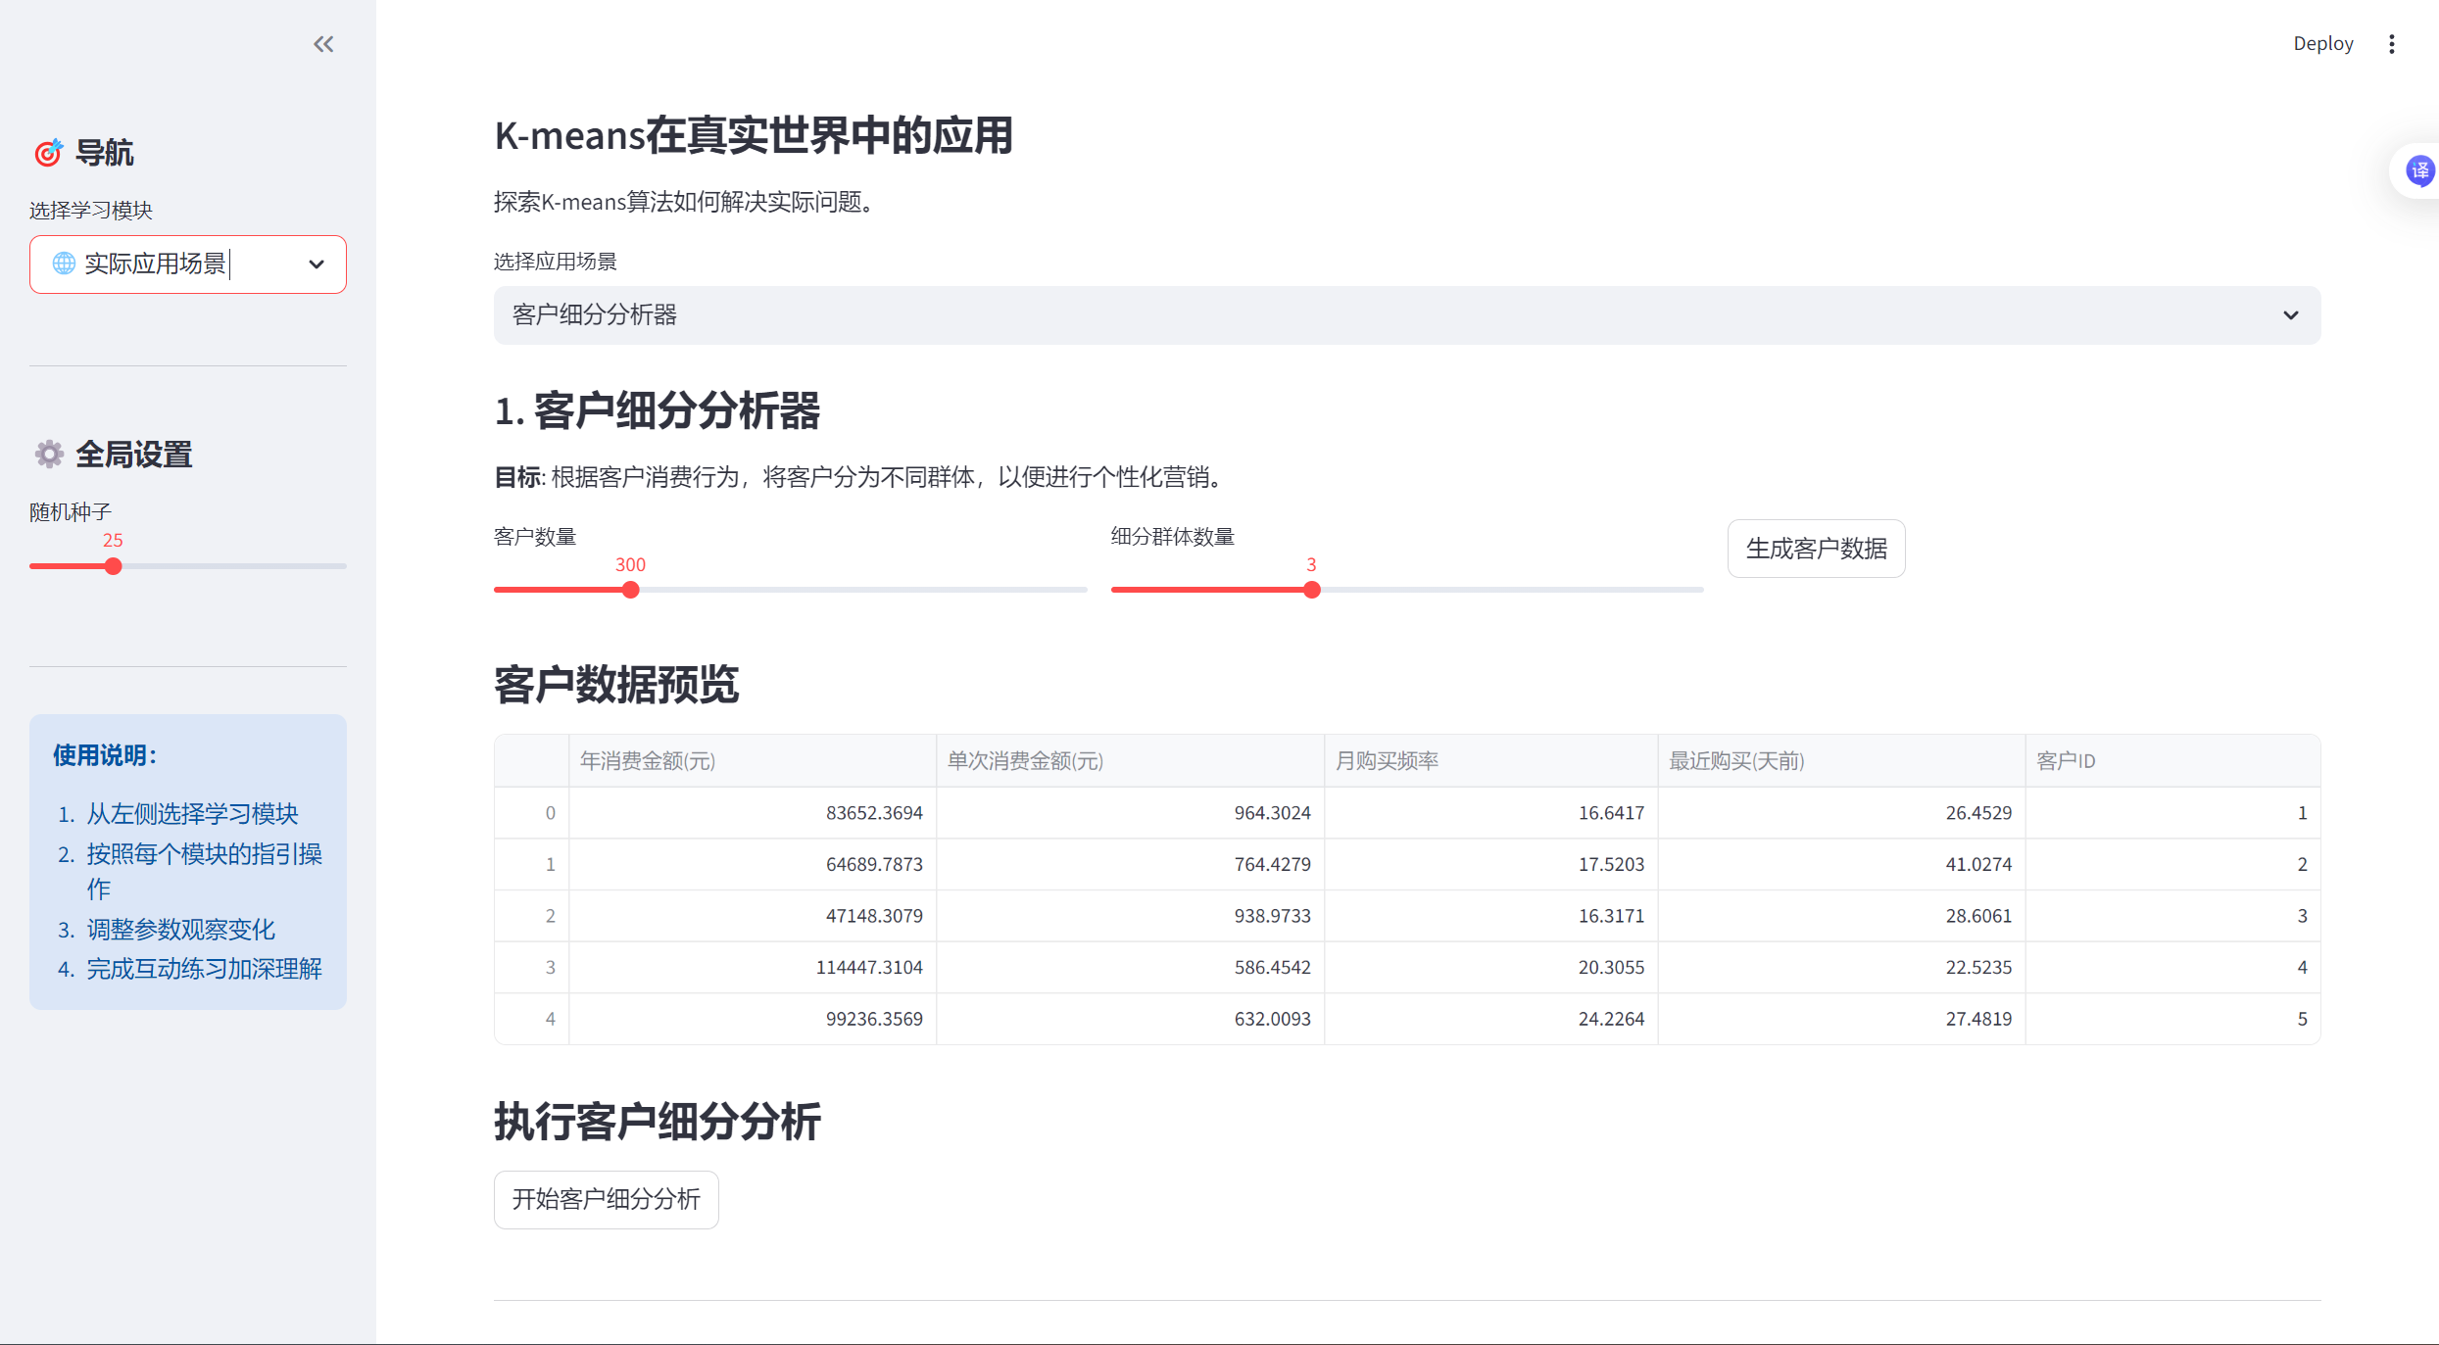Open the 选择学习模块 dropdown arrow
Viewport: 2439px width, 1345px height.
(x=316, y=264)
